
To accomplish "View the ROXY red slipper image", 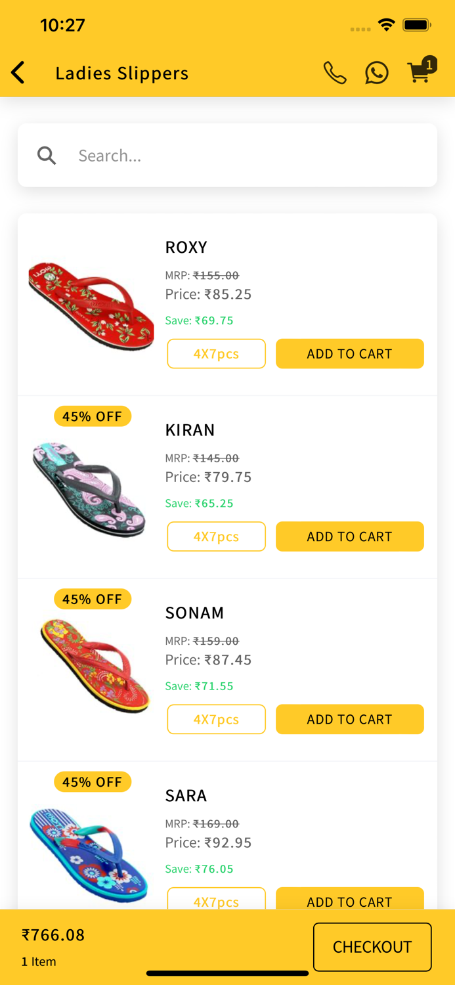I will pyautogui.click(x=91, y=305).
